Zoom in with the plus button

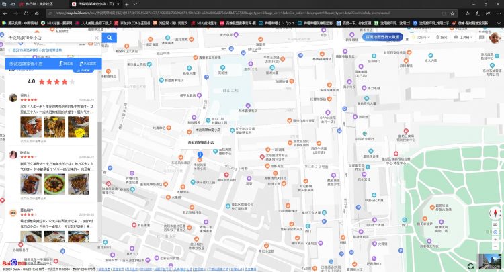(x=495, y=240)
